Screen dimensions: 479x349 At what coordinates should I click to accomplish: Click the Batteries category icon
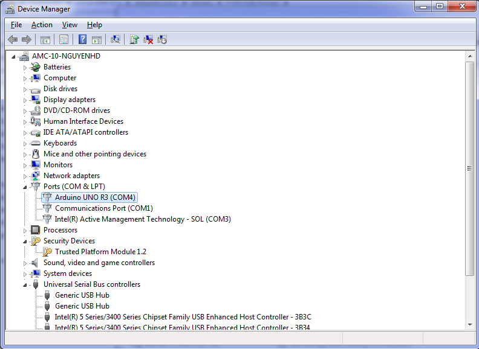click(36, 67)
